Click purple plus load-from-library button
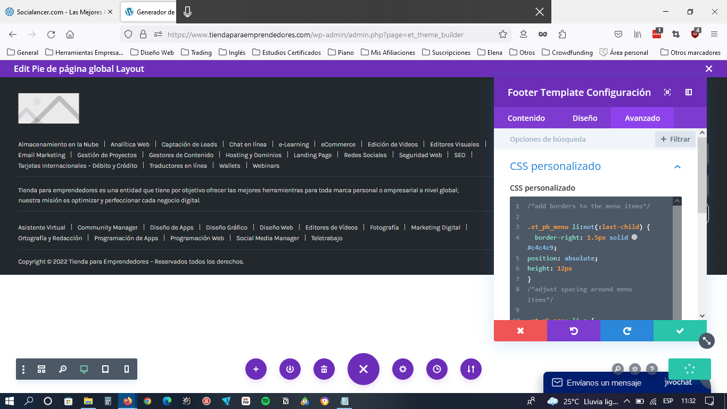Viewport: 727px width, 409px height. coord(256,369)
